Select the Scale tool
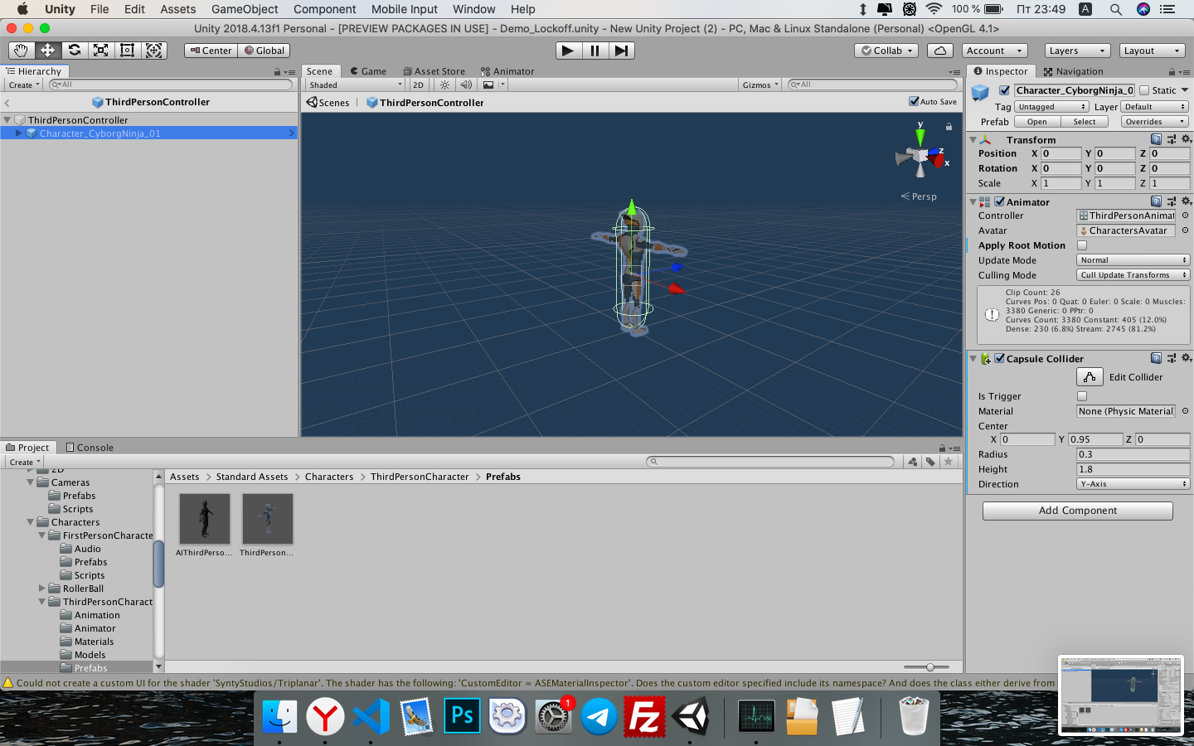Image resolution: width=1194 pixels, height=746 pixels. pyautogui.click(x=100, y=51)
